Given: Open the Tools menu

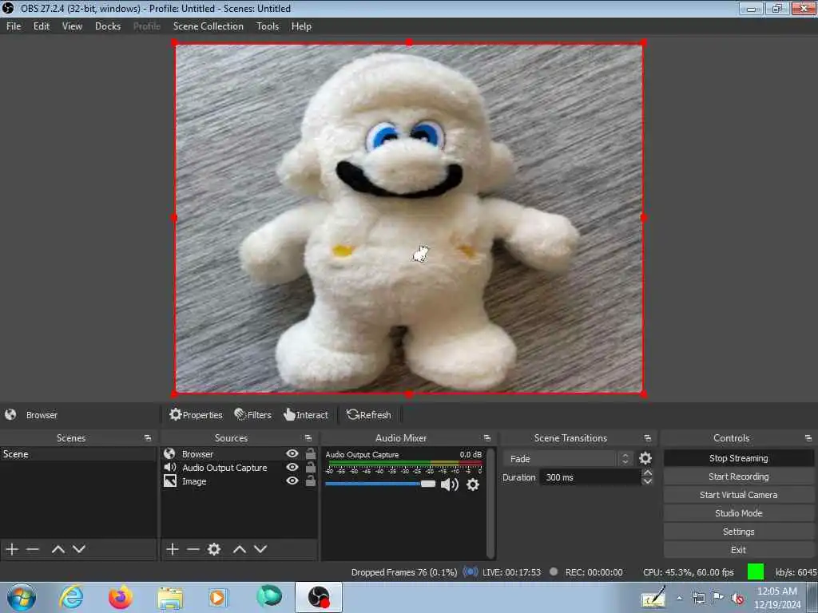Looking at the screenshot, I should [x=268, y=26].
